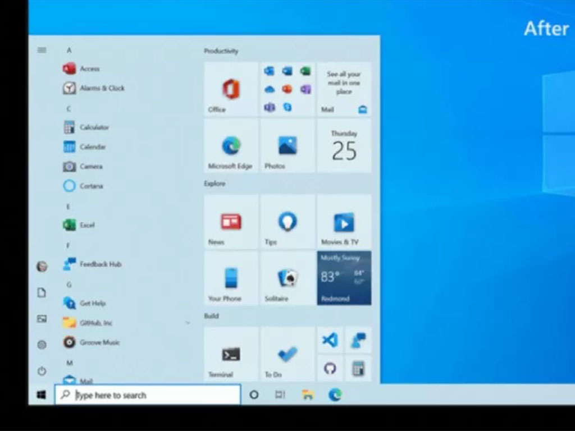This screenshot has width=575, height=431.
Task: Click the letter G section header
Action: pyautogui.click(x=69, y=285)
